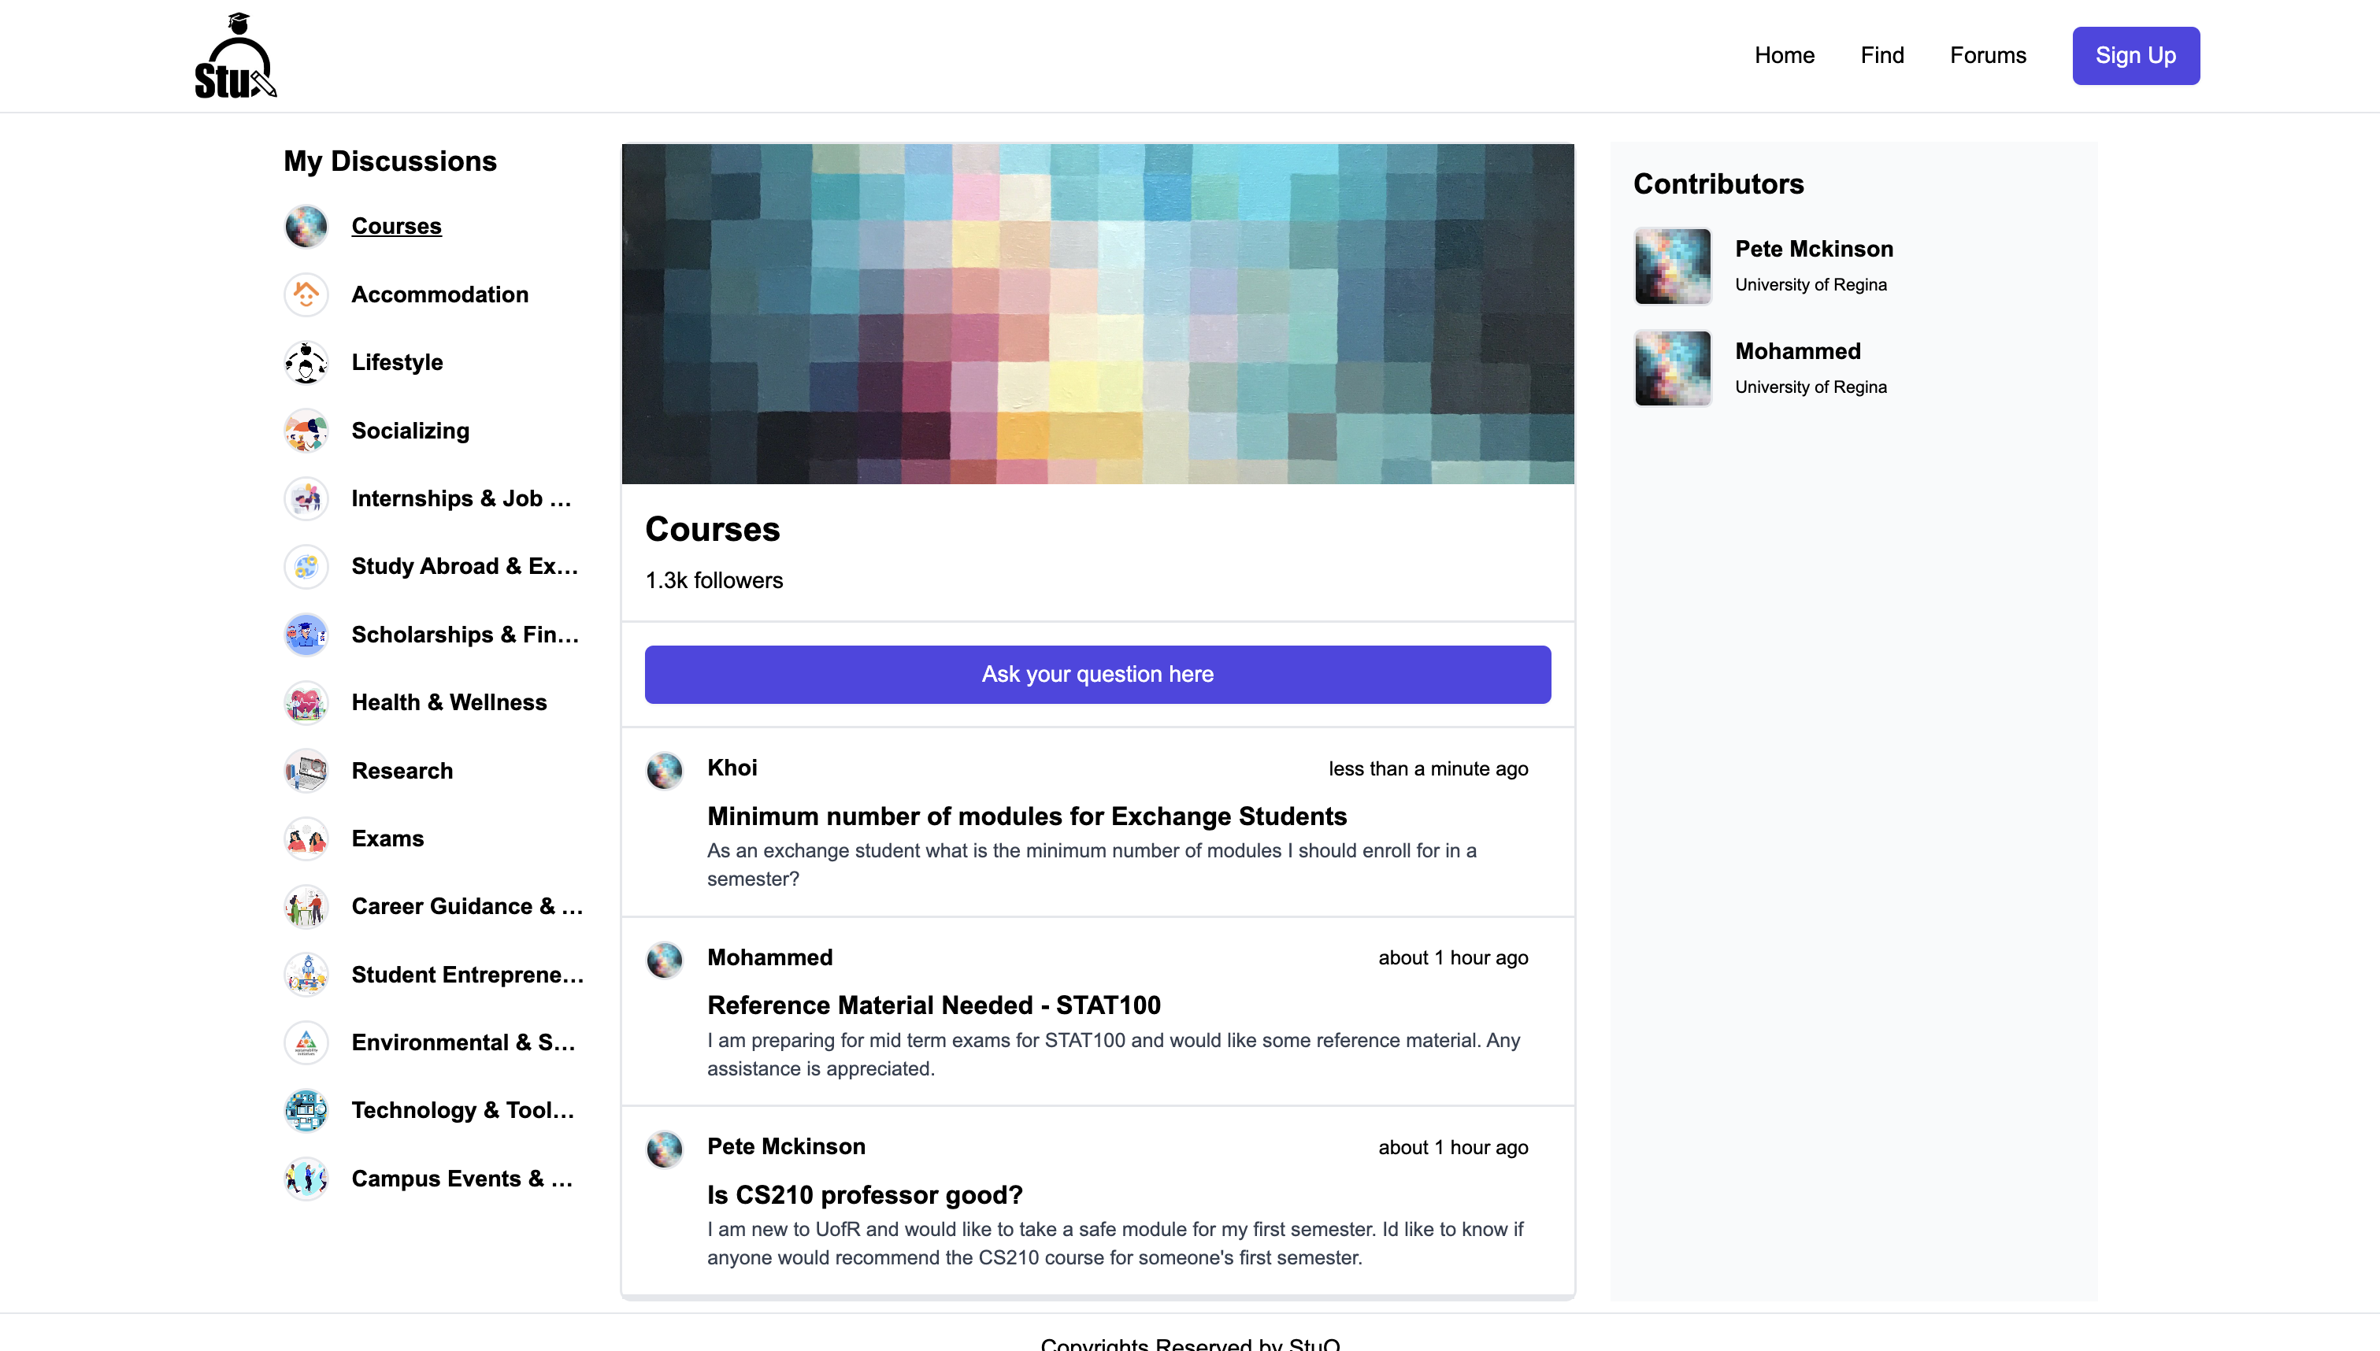Screen dimensions: 2380x1351
Task: Click Ask your question here button
Action: pos(1097,675)
